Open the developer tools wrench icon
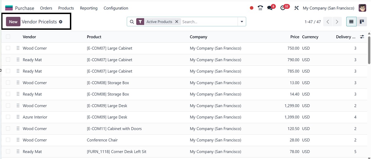 click(x=296, y=8)
